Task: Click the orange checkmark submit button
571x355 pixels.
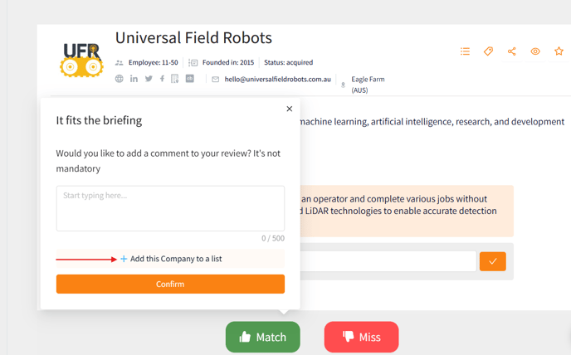Action: pos(493,261)
